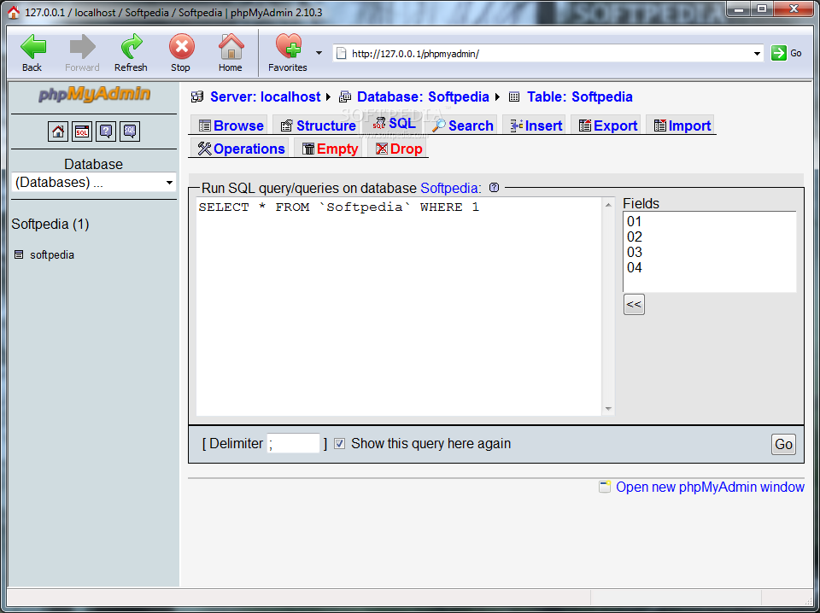Click the database icon in breadcrumb
This screenshot has height=613, width=820.
coord(345,96)
